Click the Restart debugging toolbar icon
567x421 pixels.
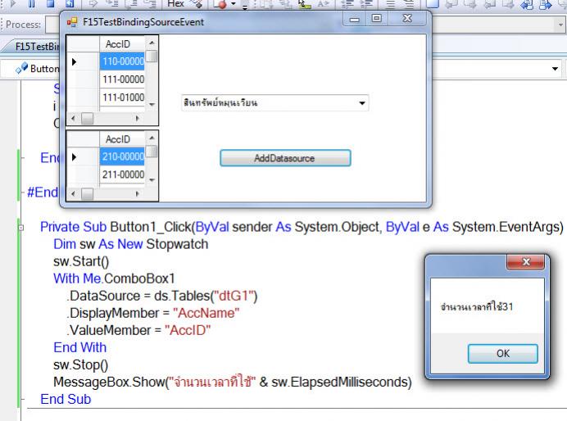70,3
